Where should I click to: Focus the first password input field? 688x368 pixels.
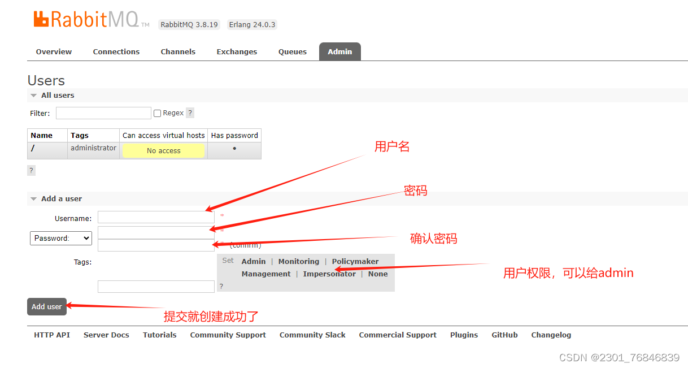click(x=156, y=232)
